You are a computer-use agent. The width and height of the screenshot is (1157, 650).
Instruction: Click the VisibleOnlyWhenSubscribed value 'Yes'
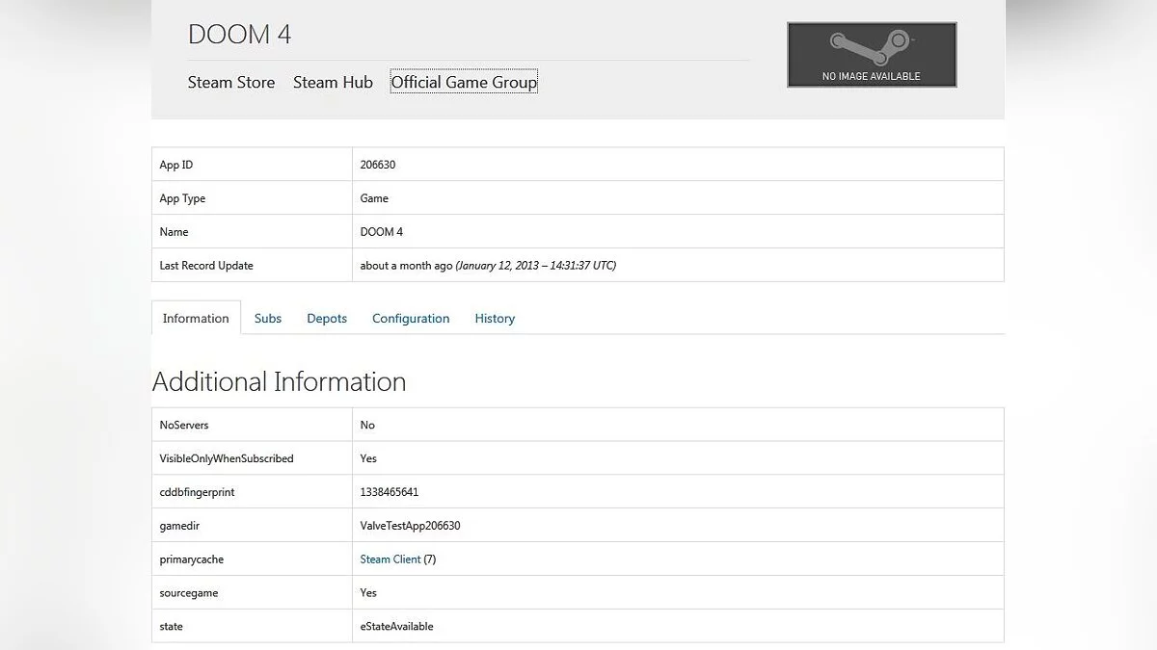pyautogui.click(x=368, y=458)
